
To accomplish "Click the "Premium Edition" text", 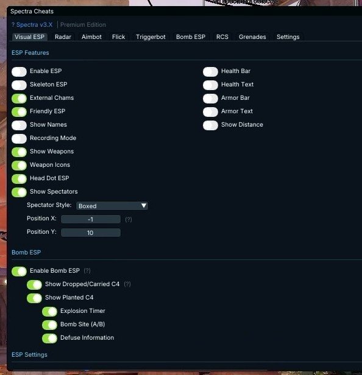I will tap(83, 24).
